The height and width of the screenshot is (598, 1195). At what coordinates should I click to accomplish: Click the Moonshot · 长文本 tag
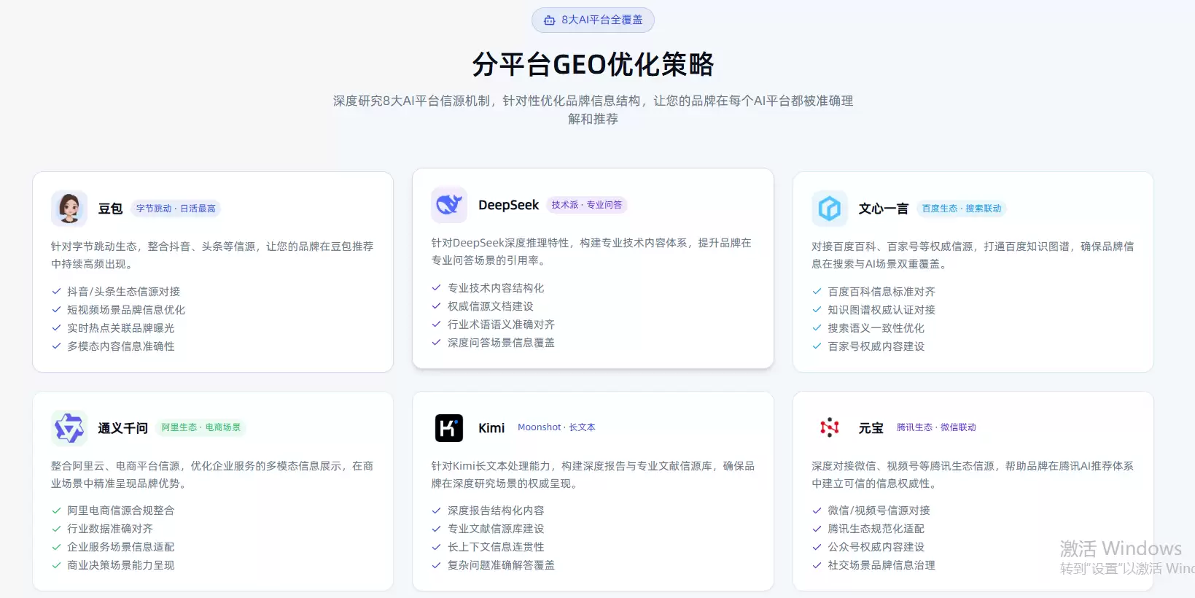[556, 427]
